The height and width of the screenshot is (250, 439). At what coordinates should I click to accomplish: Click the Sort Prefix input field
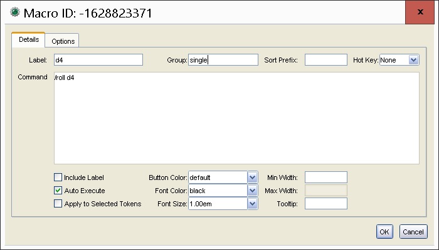(325, 60)
